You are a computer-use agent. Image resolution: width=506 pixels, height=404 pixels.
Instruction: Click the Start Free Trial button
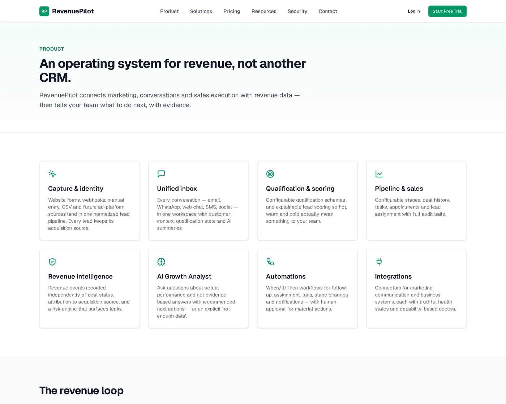coord(447,11)
